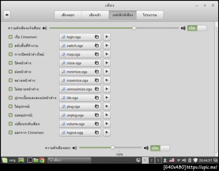Switch to the 'เสียงเข้า' input tab

(95, 15)
